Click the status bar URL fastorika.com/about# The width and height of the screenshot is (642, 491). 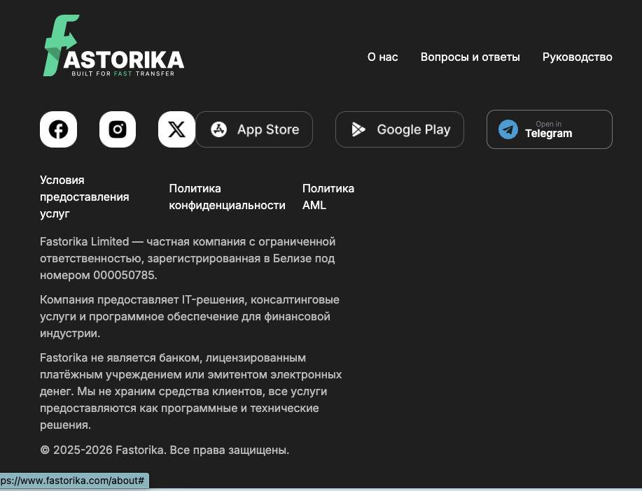coord(73,481)
